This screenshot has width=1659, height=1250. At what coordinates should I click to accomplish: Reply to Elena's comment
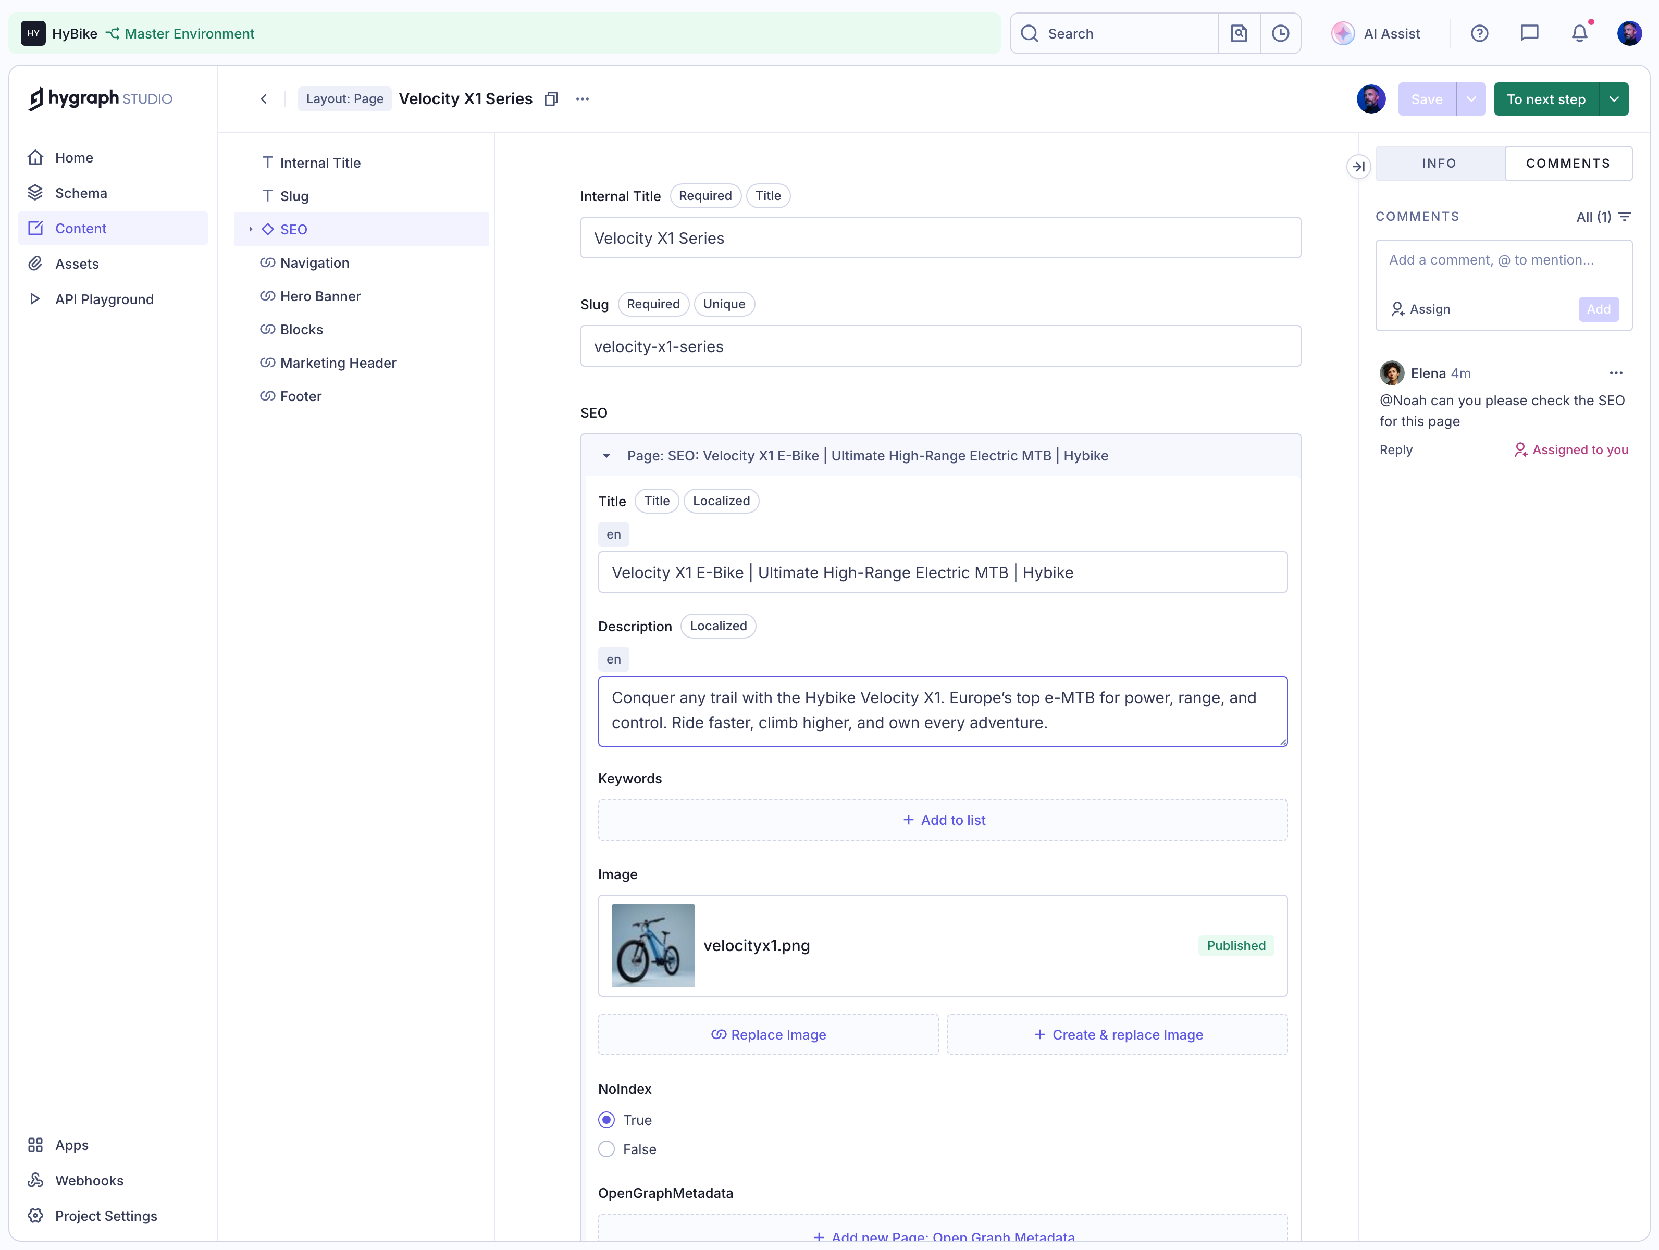pos(1396,449)
